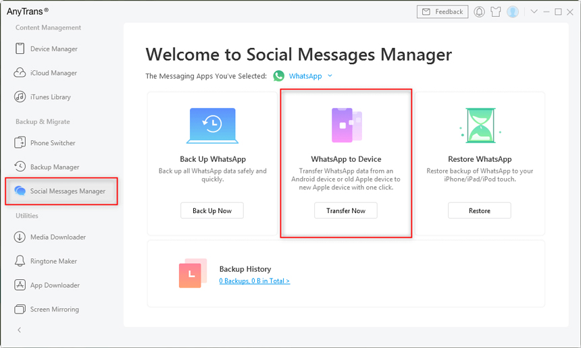
Task: Click the WhatsApp to Device heading
Action: 346,159
